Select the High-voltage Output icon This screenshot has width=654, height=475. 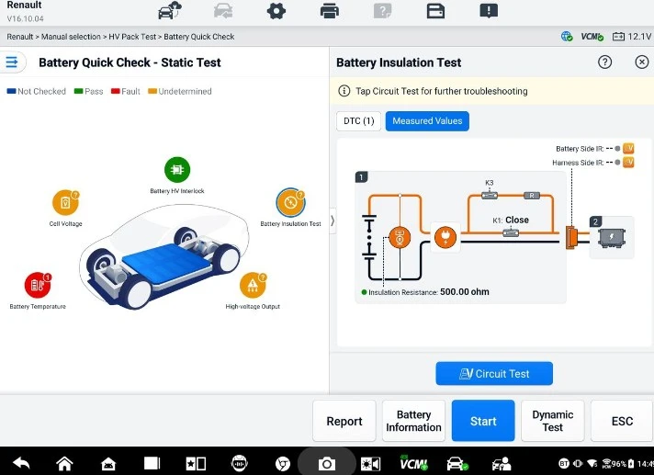point(253,285)
